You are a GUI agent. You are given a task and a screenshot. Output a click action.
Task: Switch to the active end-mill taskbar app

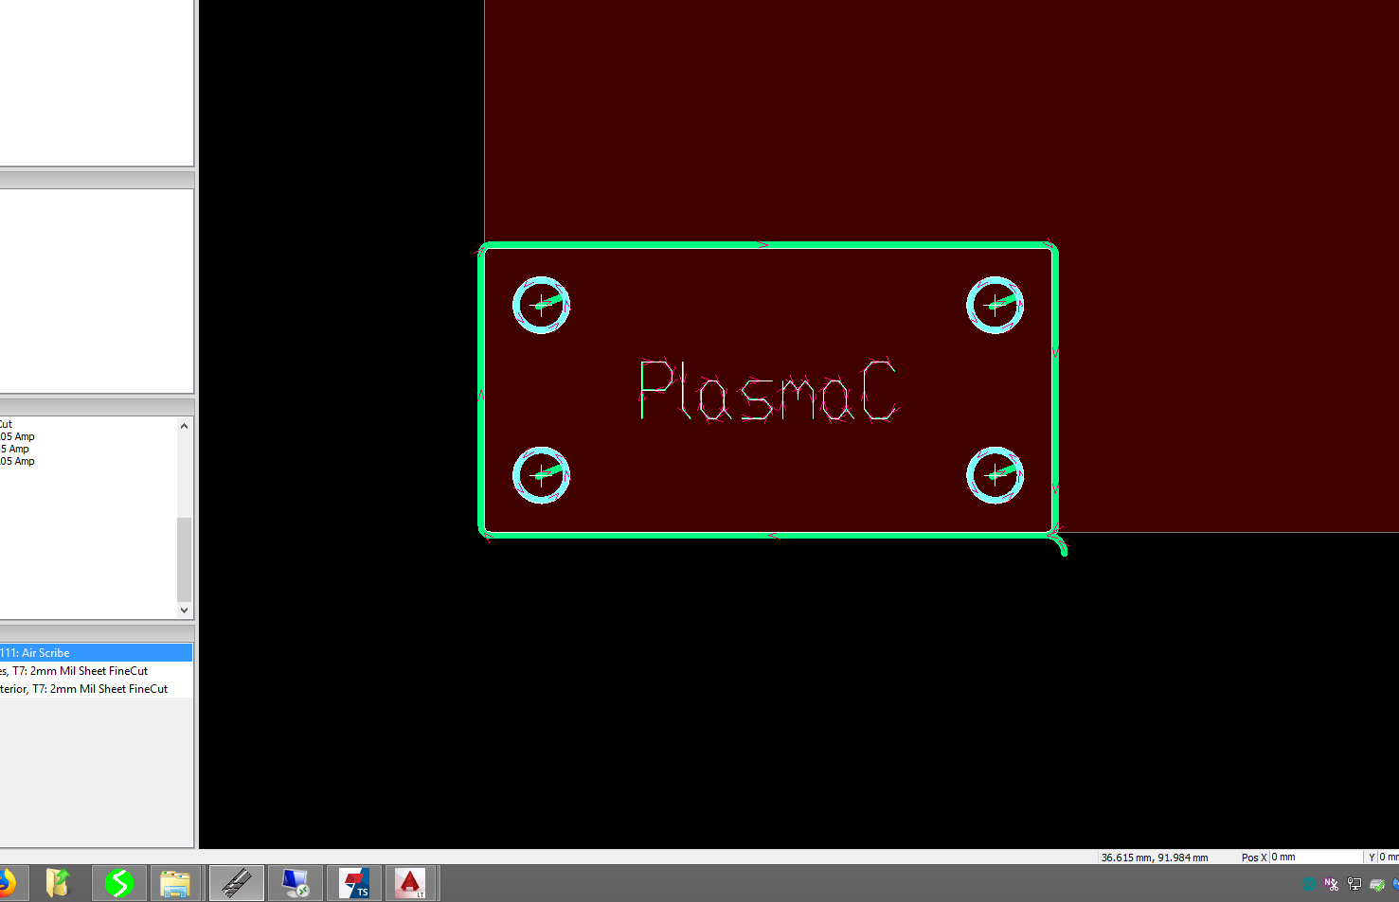click(x=236, y=883)
